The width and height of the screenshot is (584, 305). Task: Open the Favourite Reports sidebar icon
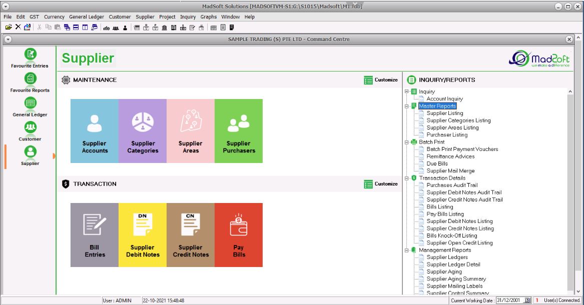tap(30, 78)
